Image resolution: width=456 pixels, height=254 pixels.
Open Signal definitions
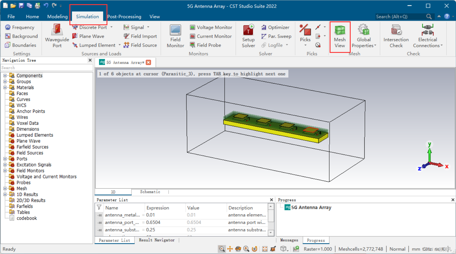point(134,27)
